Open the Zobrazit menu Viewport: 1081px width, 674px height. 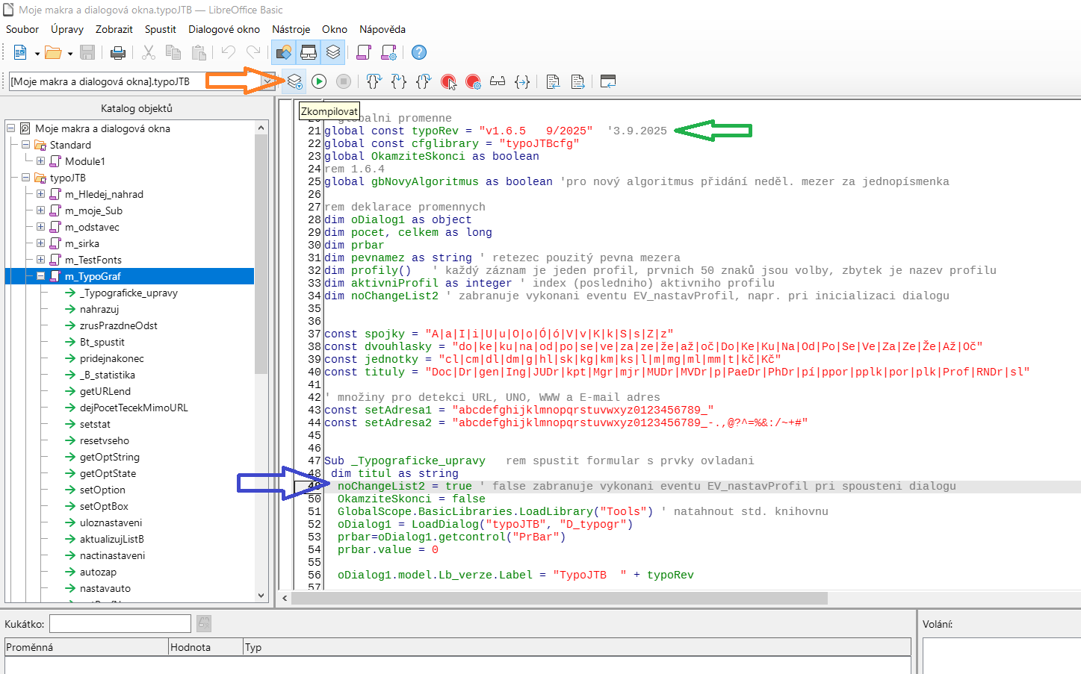coord(114,29)
